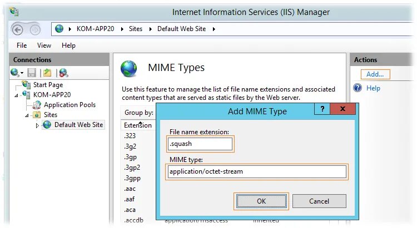Click the MIME type input field
Screen dimensions: 417x228
tap(257, 171)
